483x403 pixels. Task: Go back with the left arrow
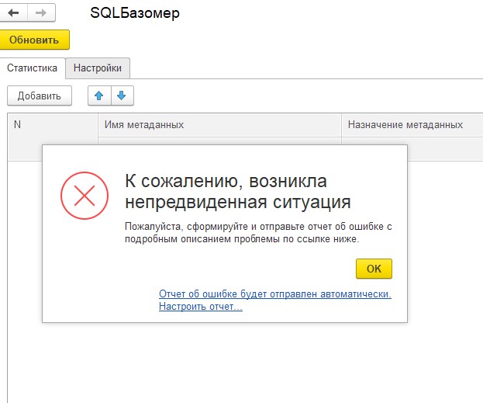(13, 12)
